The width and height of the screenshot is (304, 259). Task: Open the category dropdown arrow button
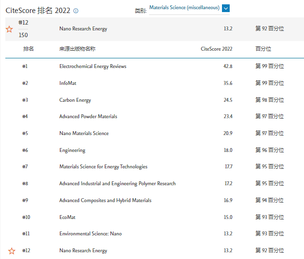pos(226,8)
